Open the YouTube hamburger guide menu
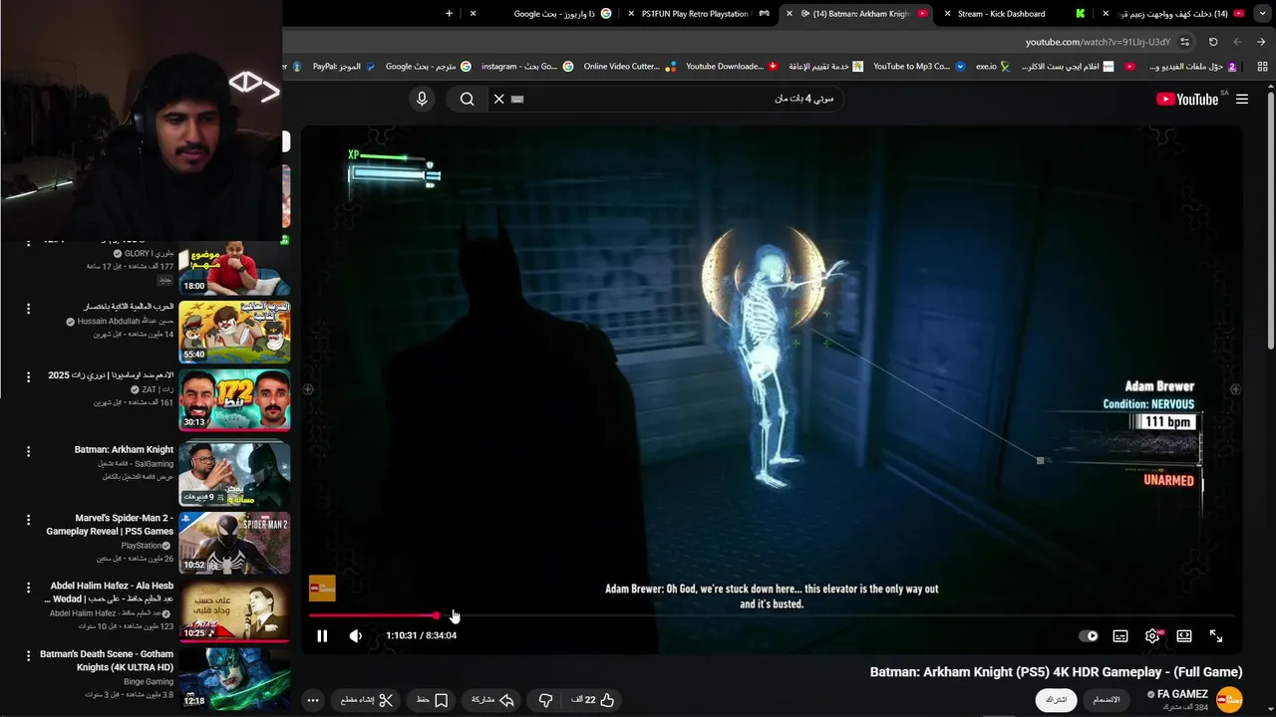Viewport: 1276px width, 717px height. pos(1242,99)
